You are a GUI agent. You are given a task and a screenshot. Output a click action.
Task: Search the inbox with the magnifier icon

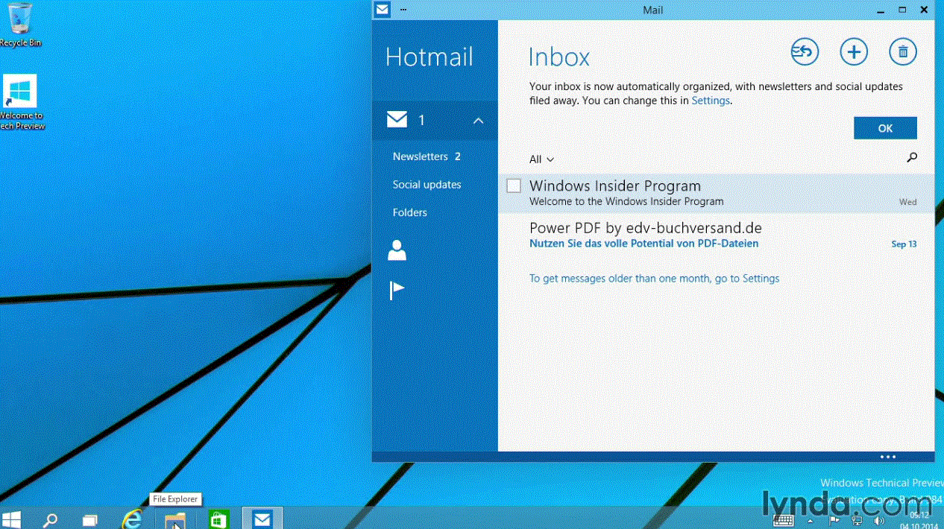click(x=911, y=158)
